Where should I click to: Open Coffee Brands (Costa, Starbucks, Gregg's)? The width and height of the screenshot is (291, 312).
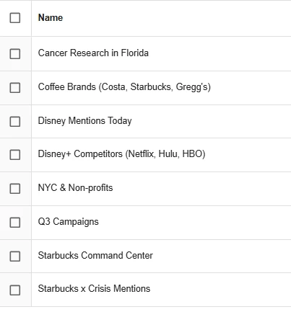[x=124, y=87]
